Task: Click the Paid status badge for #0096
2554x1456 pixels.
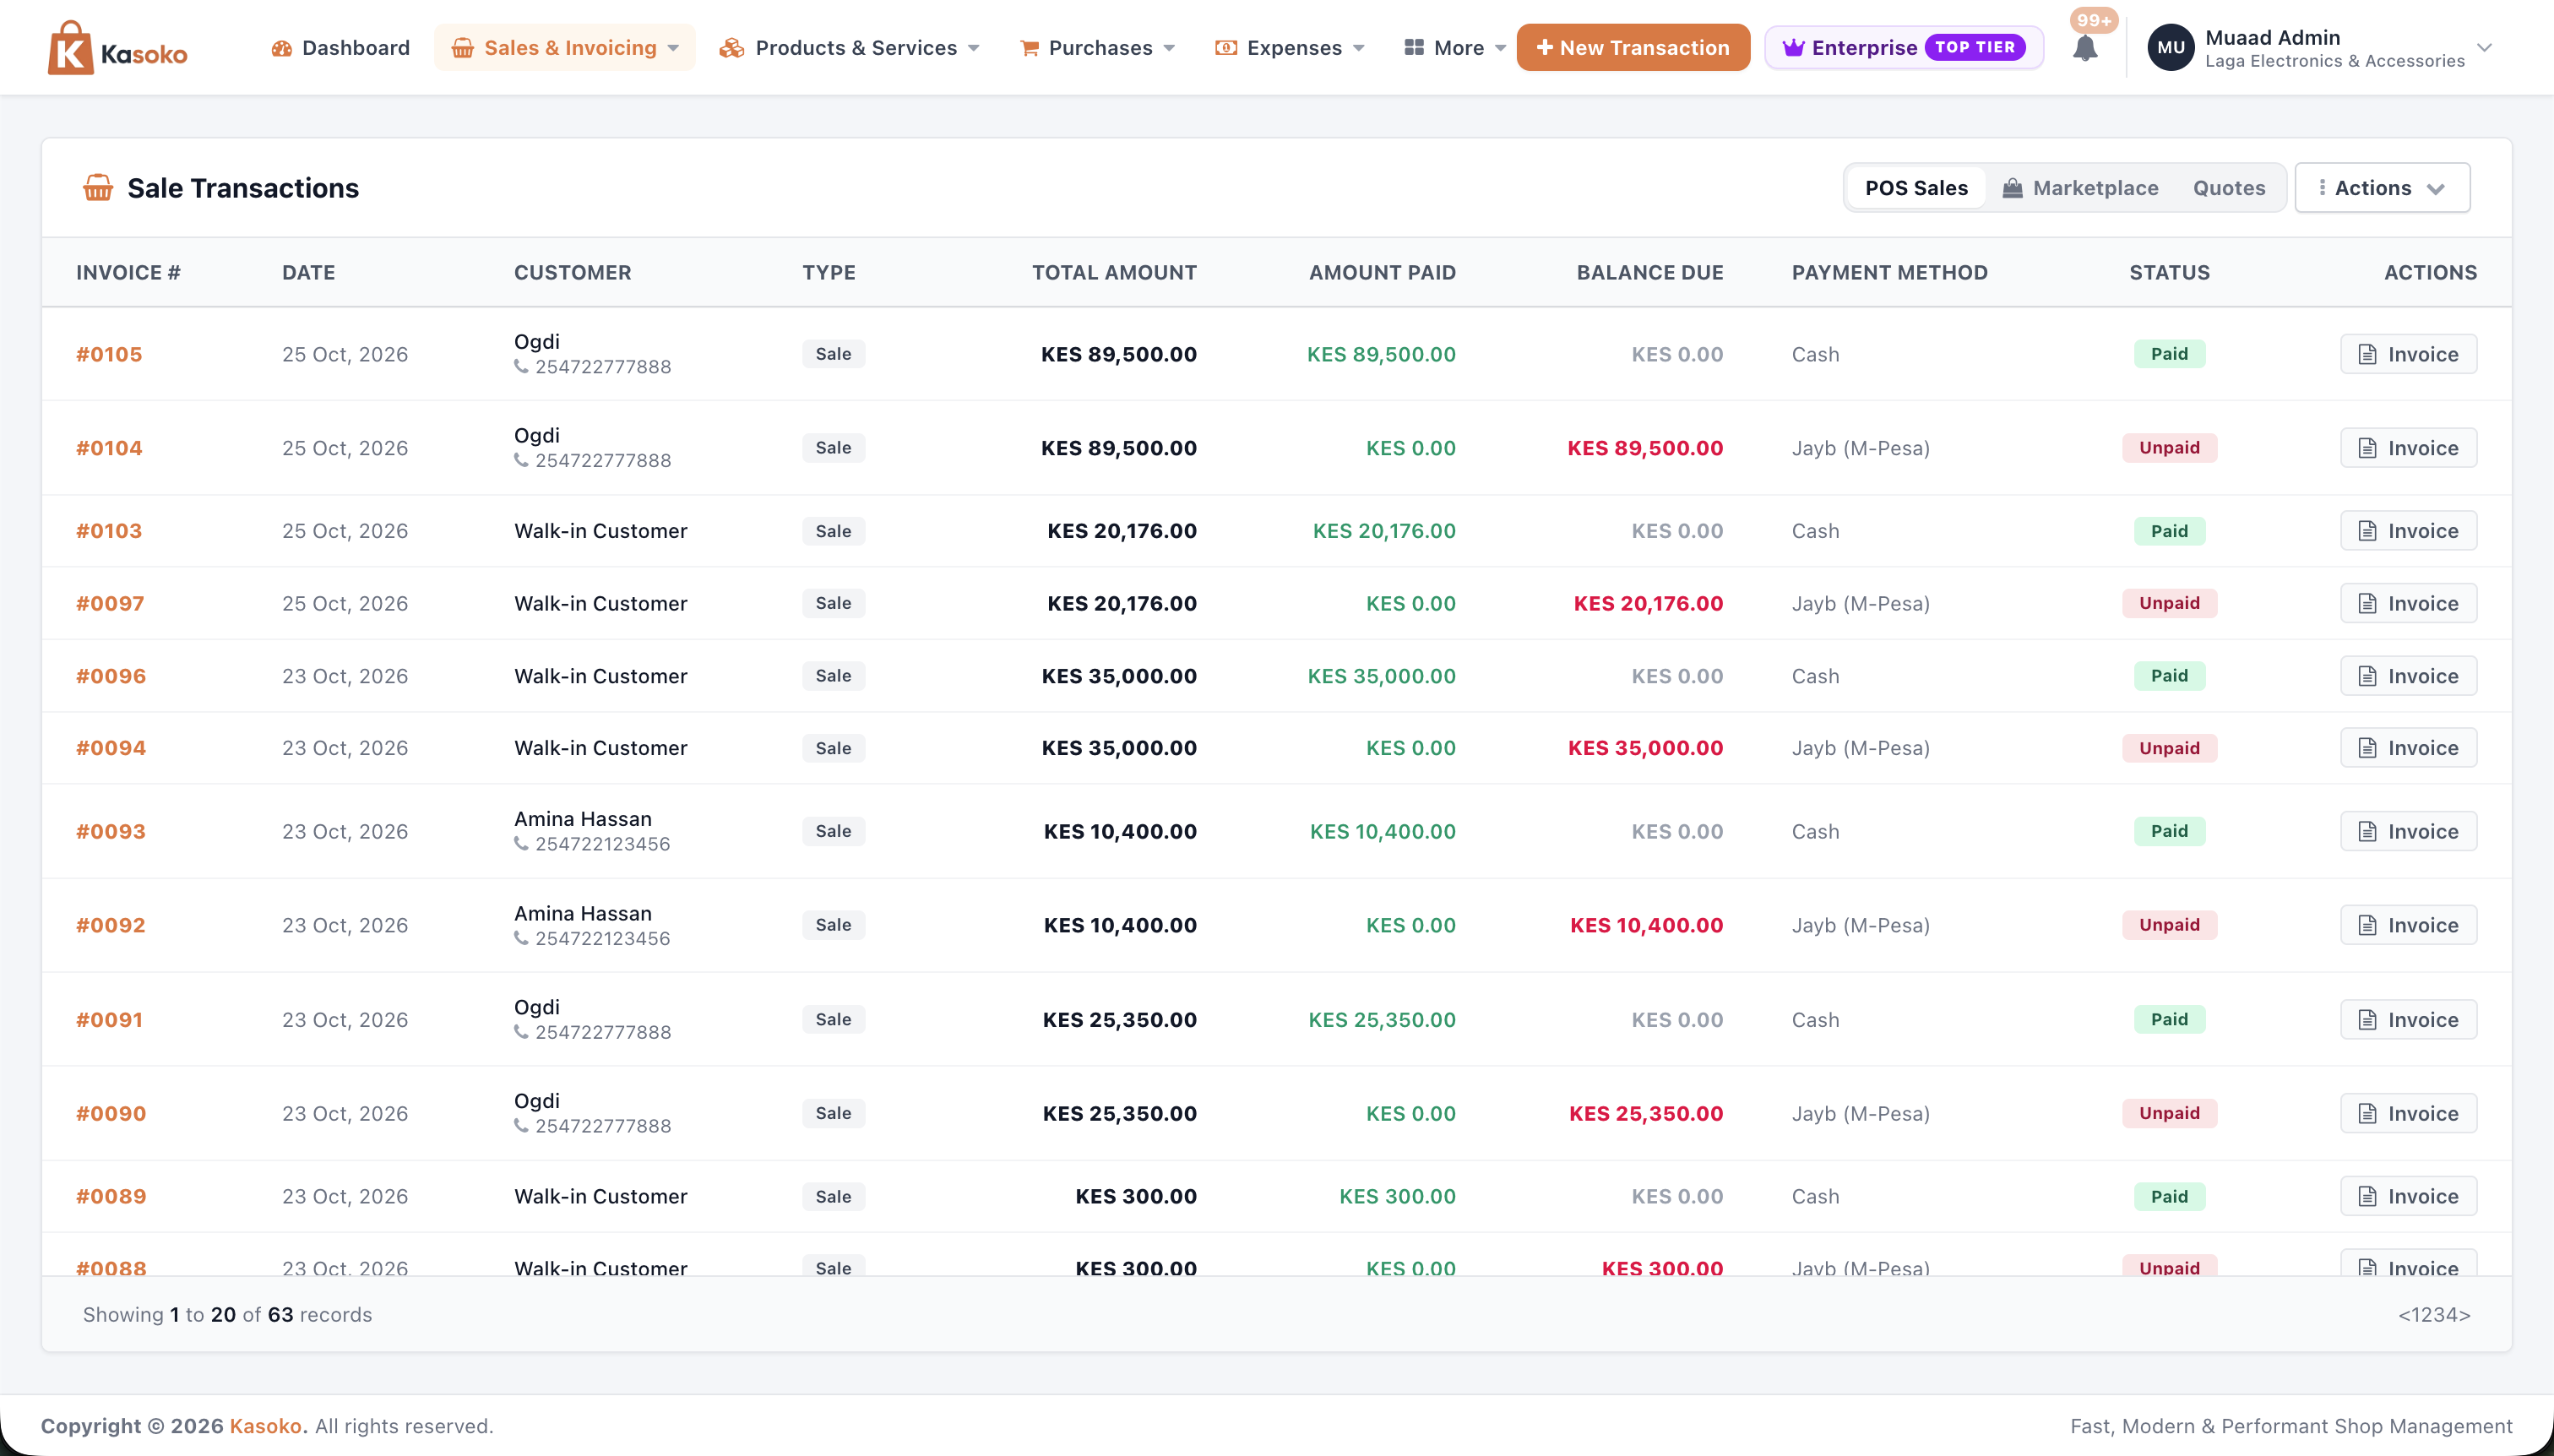Action: click(2169, 676)
